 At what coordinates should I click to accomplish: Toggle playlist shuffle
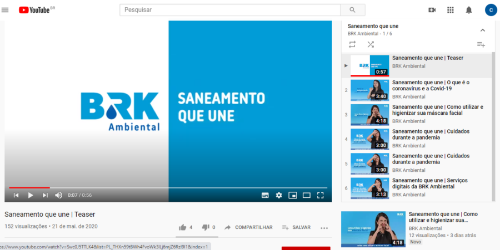click(371, 44)
